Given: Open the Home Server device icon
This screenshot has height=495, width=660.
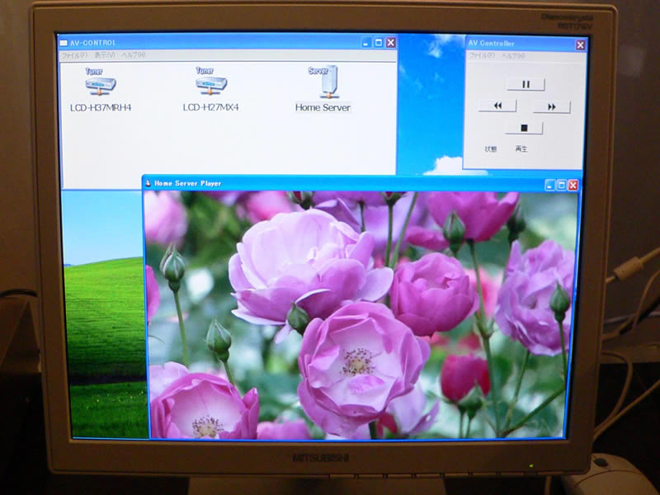Looking at the screenshot, I should (323, 84).
